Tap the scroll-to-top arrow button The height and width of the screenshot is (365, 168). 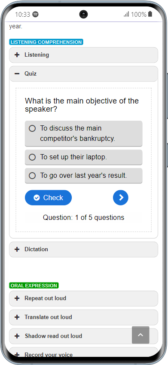[x=141, y=335]
